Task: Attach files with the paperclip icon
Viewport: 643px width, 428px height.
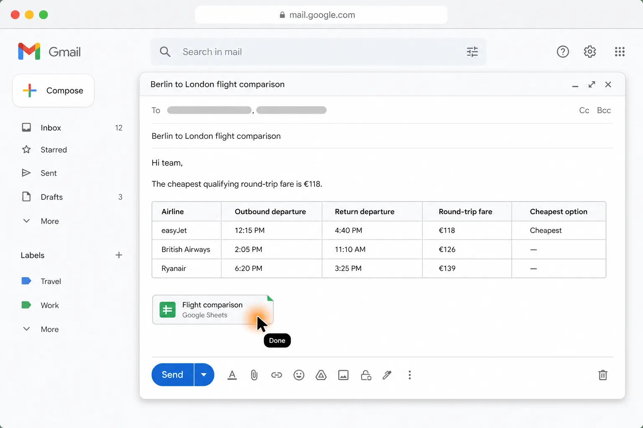Action: [x=254, y=375]
